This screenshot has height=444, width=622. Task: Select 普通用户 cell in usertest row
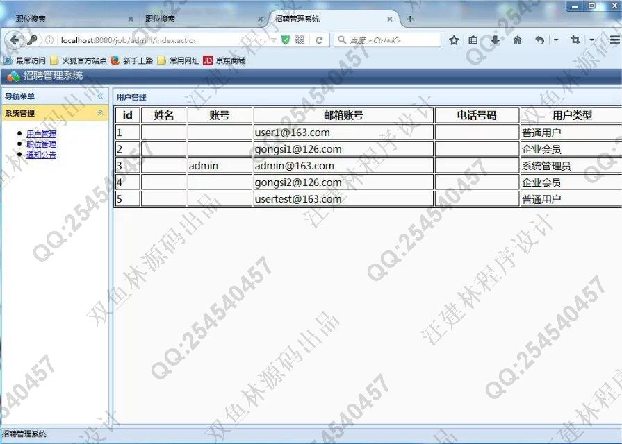click(x=571, y=199)
